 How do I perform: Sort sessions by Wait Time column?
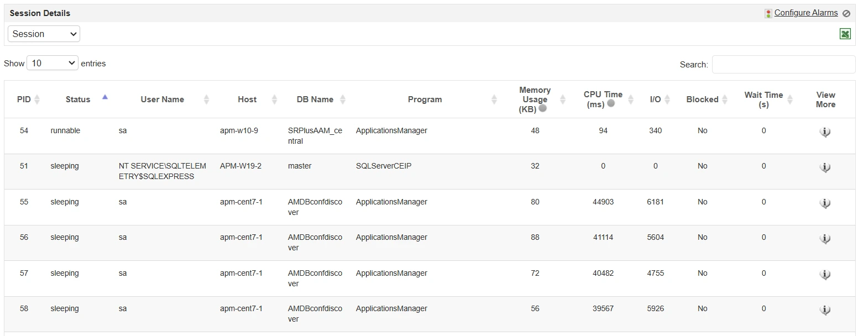coord(791,99)
